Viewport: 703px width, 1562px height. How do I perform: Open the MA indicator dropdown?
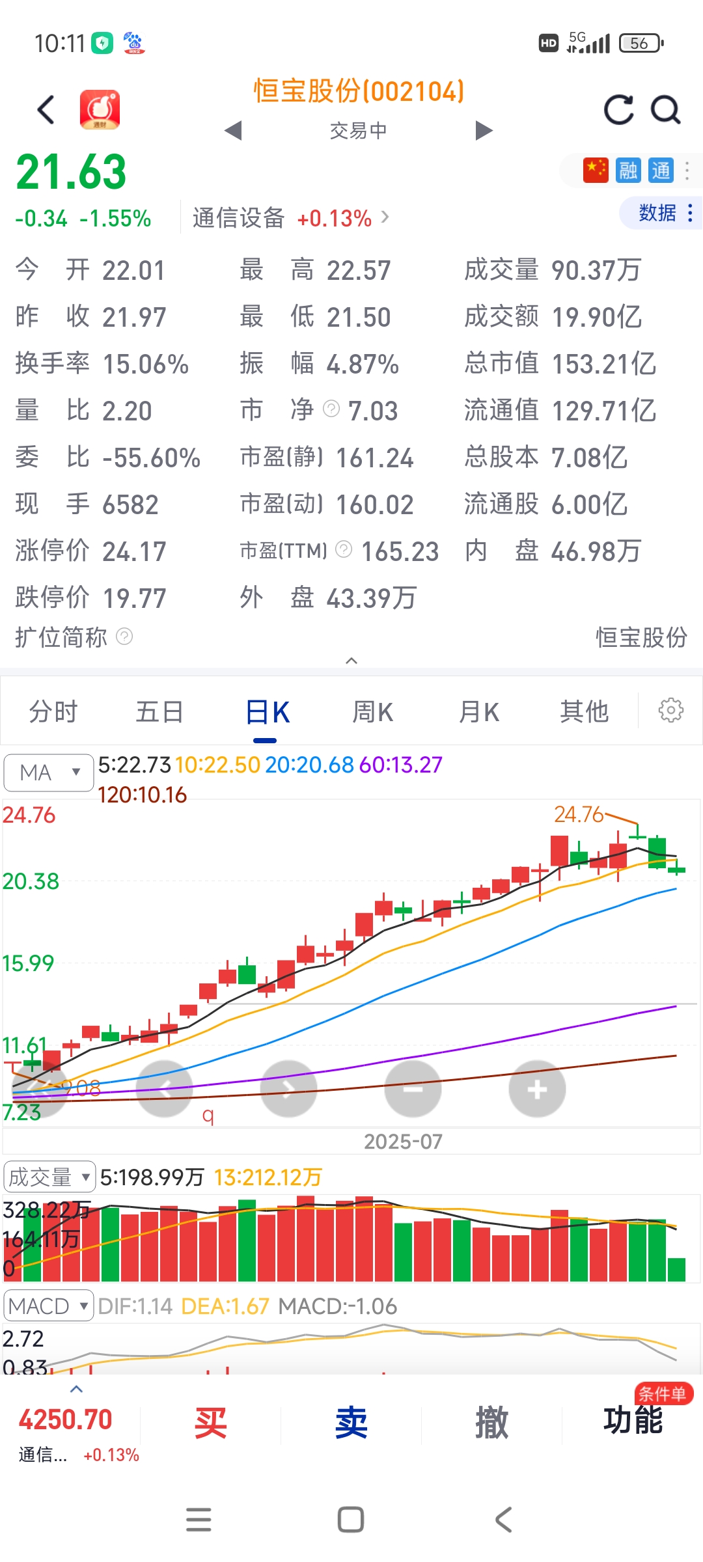coord(48,773)
